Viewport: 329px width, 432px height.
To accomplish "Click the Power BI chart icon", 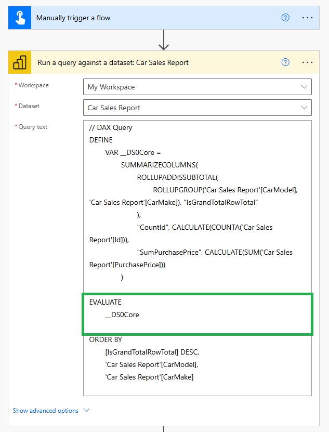I will pos(20,62).
